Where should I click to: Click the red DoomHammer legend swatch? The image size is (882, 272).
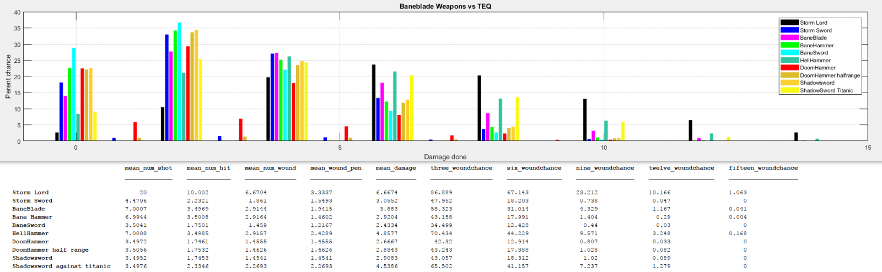789,68
